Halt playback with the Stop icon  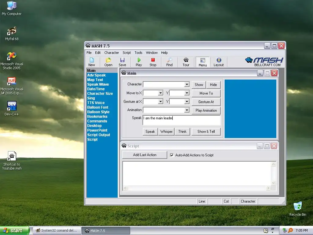(x=153, y=62)
